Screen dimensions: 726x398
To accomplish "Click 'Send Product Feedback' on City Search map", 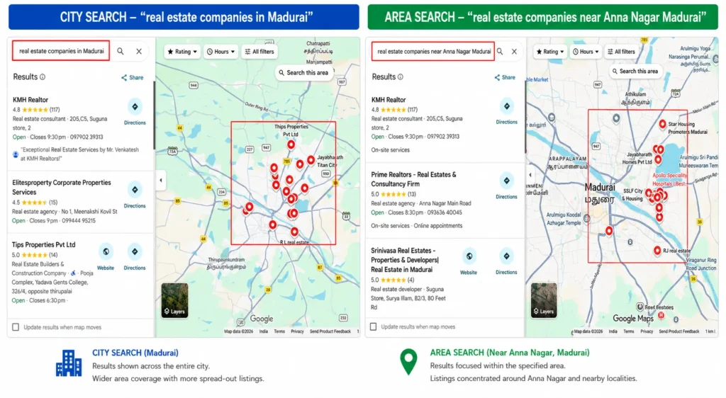I will [x=330, y=331].
